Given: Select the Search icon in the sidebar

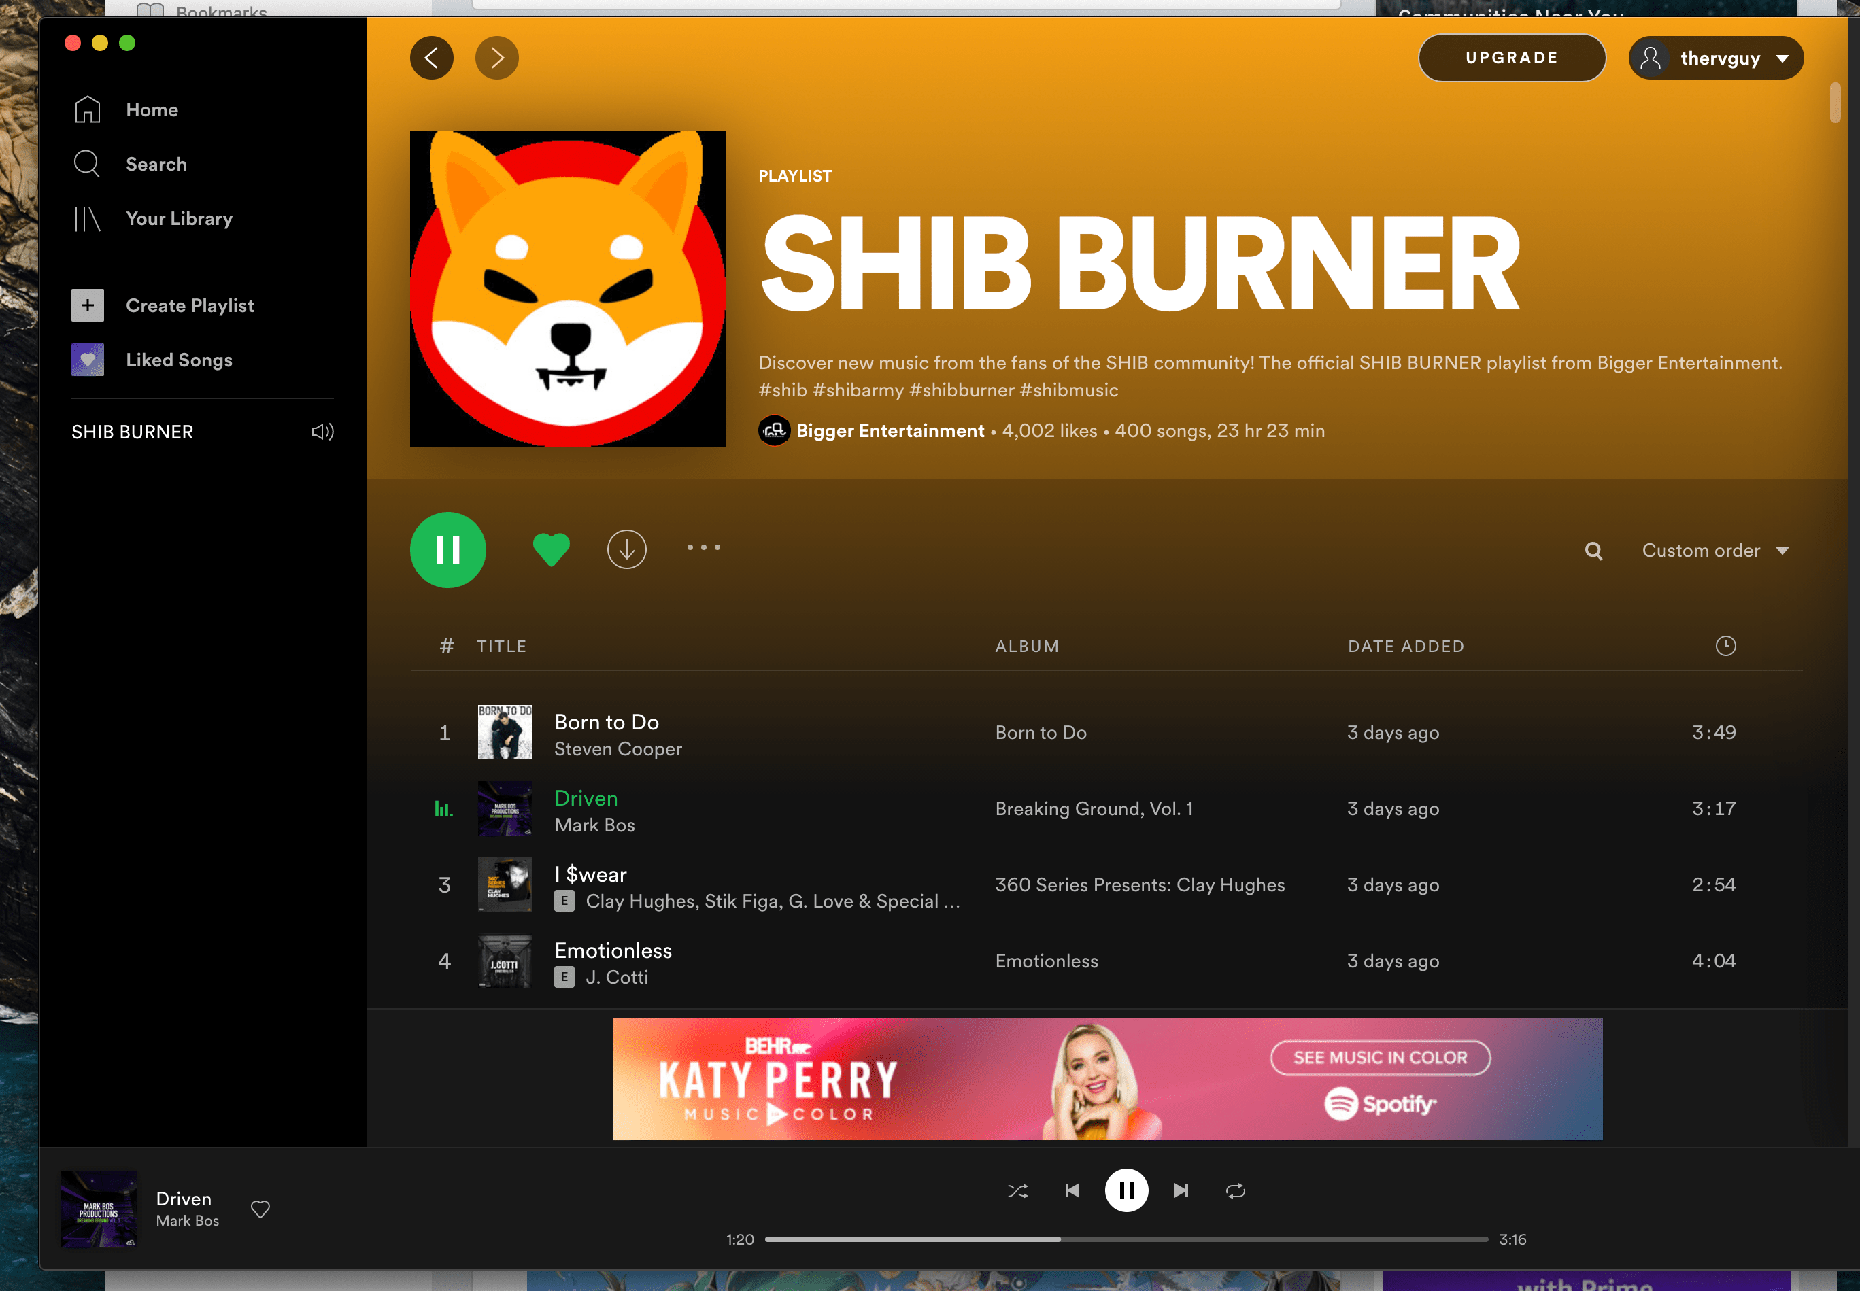Looking at the screenshot, I should coord(86,163).
